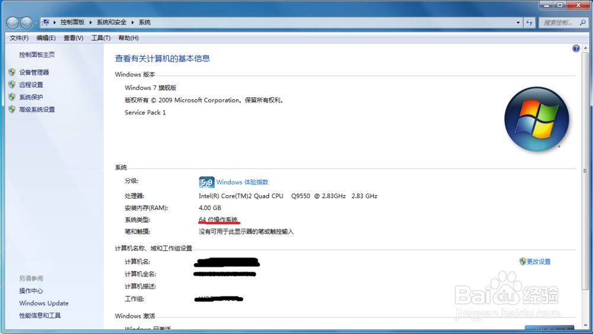593x334 pixels.
Task: Open 设备管理器 link
Action: point(34,72)
